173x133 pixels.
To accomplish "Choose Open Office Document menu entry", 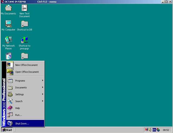I will click(x=25, y=72).
